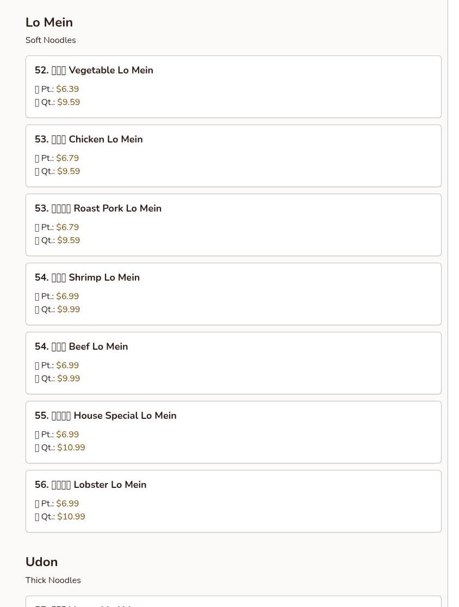
Task: Choose the Roast Pork Lo Mein title
Action: (98, 208)
